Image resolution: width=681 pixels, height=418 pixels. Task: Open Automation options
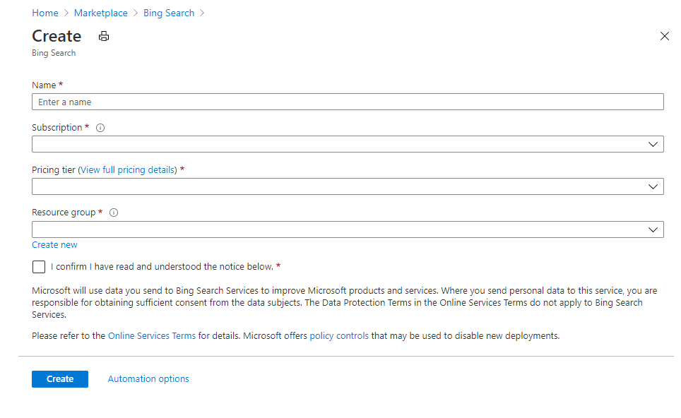point(148,378)
